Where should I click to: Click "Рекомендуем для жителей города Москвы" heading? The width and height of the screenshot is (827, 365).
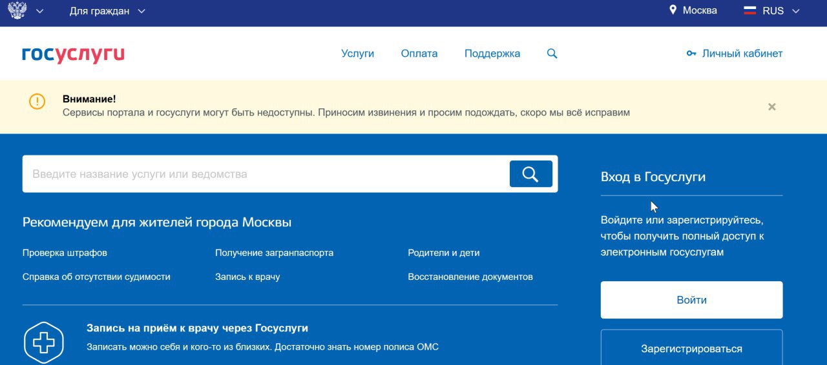click(157, 222)
